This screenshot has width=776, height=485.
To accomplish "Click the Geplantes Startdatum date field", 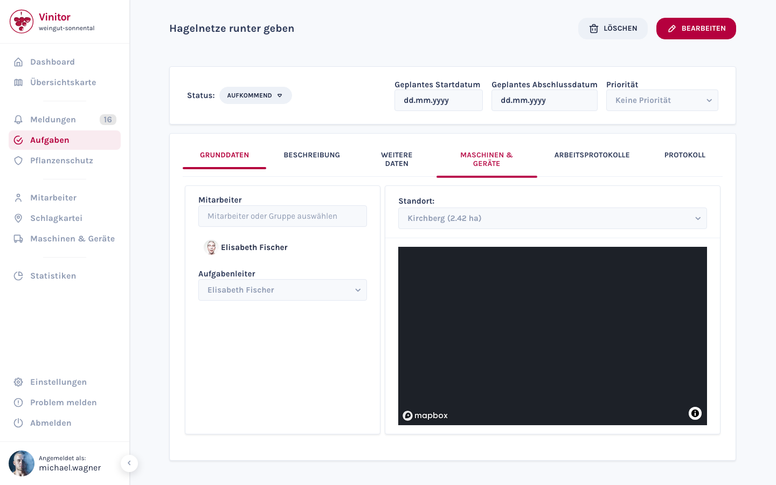I will click(439, 100).
